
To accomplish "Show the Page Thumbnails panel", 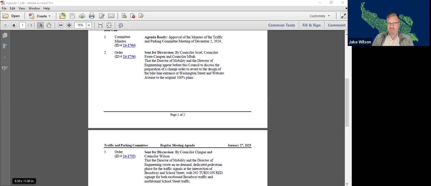I will coord(5,35).
